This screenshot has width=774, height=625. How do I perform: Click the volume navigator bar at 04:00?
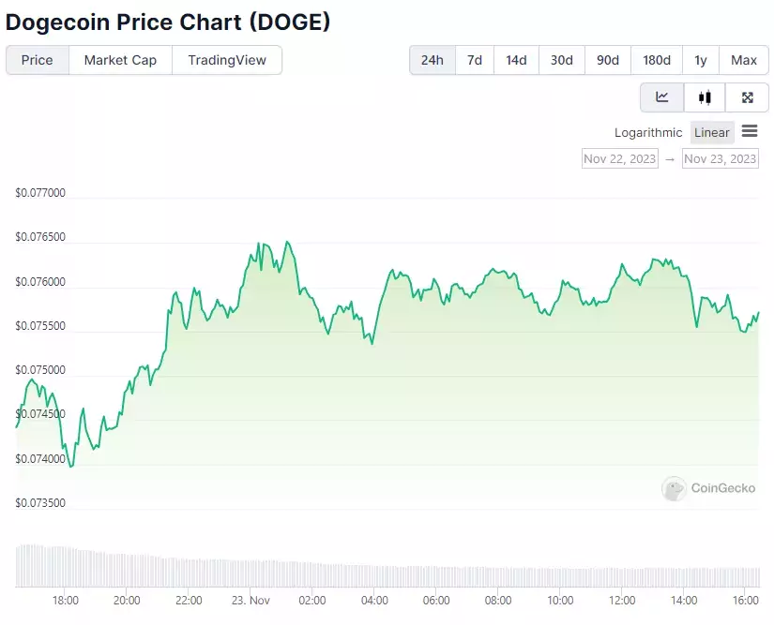(x=374, y=575)
